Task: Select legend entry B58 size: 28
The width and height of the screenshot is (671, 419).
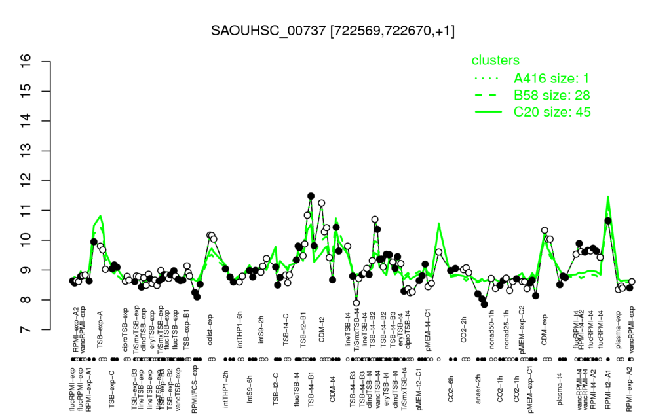Action: tap(552, 95)
